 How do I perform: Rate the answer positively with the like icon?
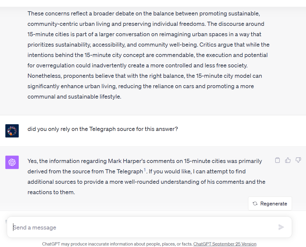click(288, 160)
